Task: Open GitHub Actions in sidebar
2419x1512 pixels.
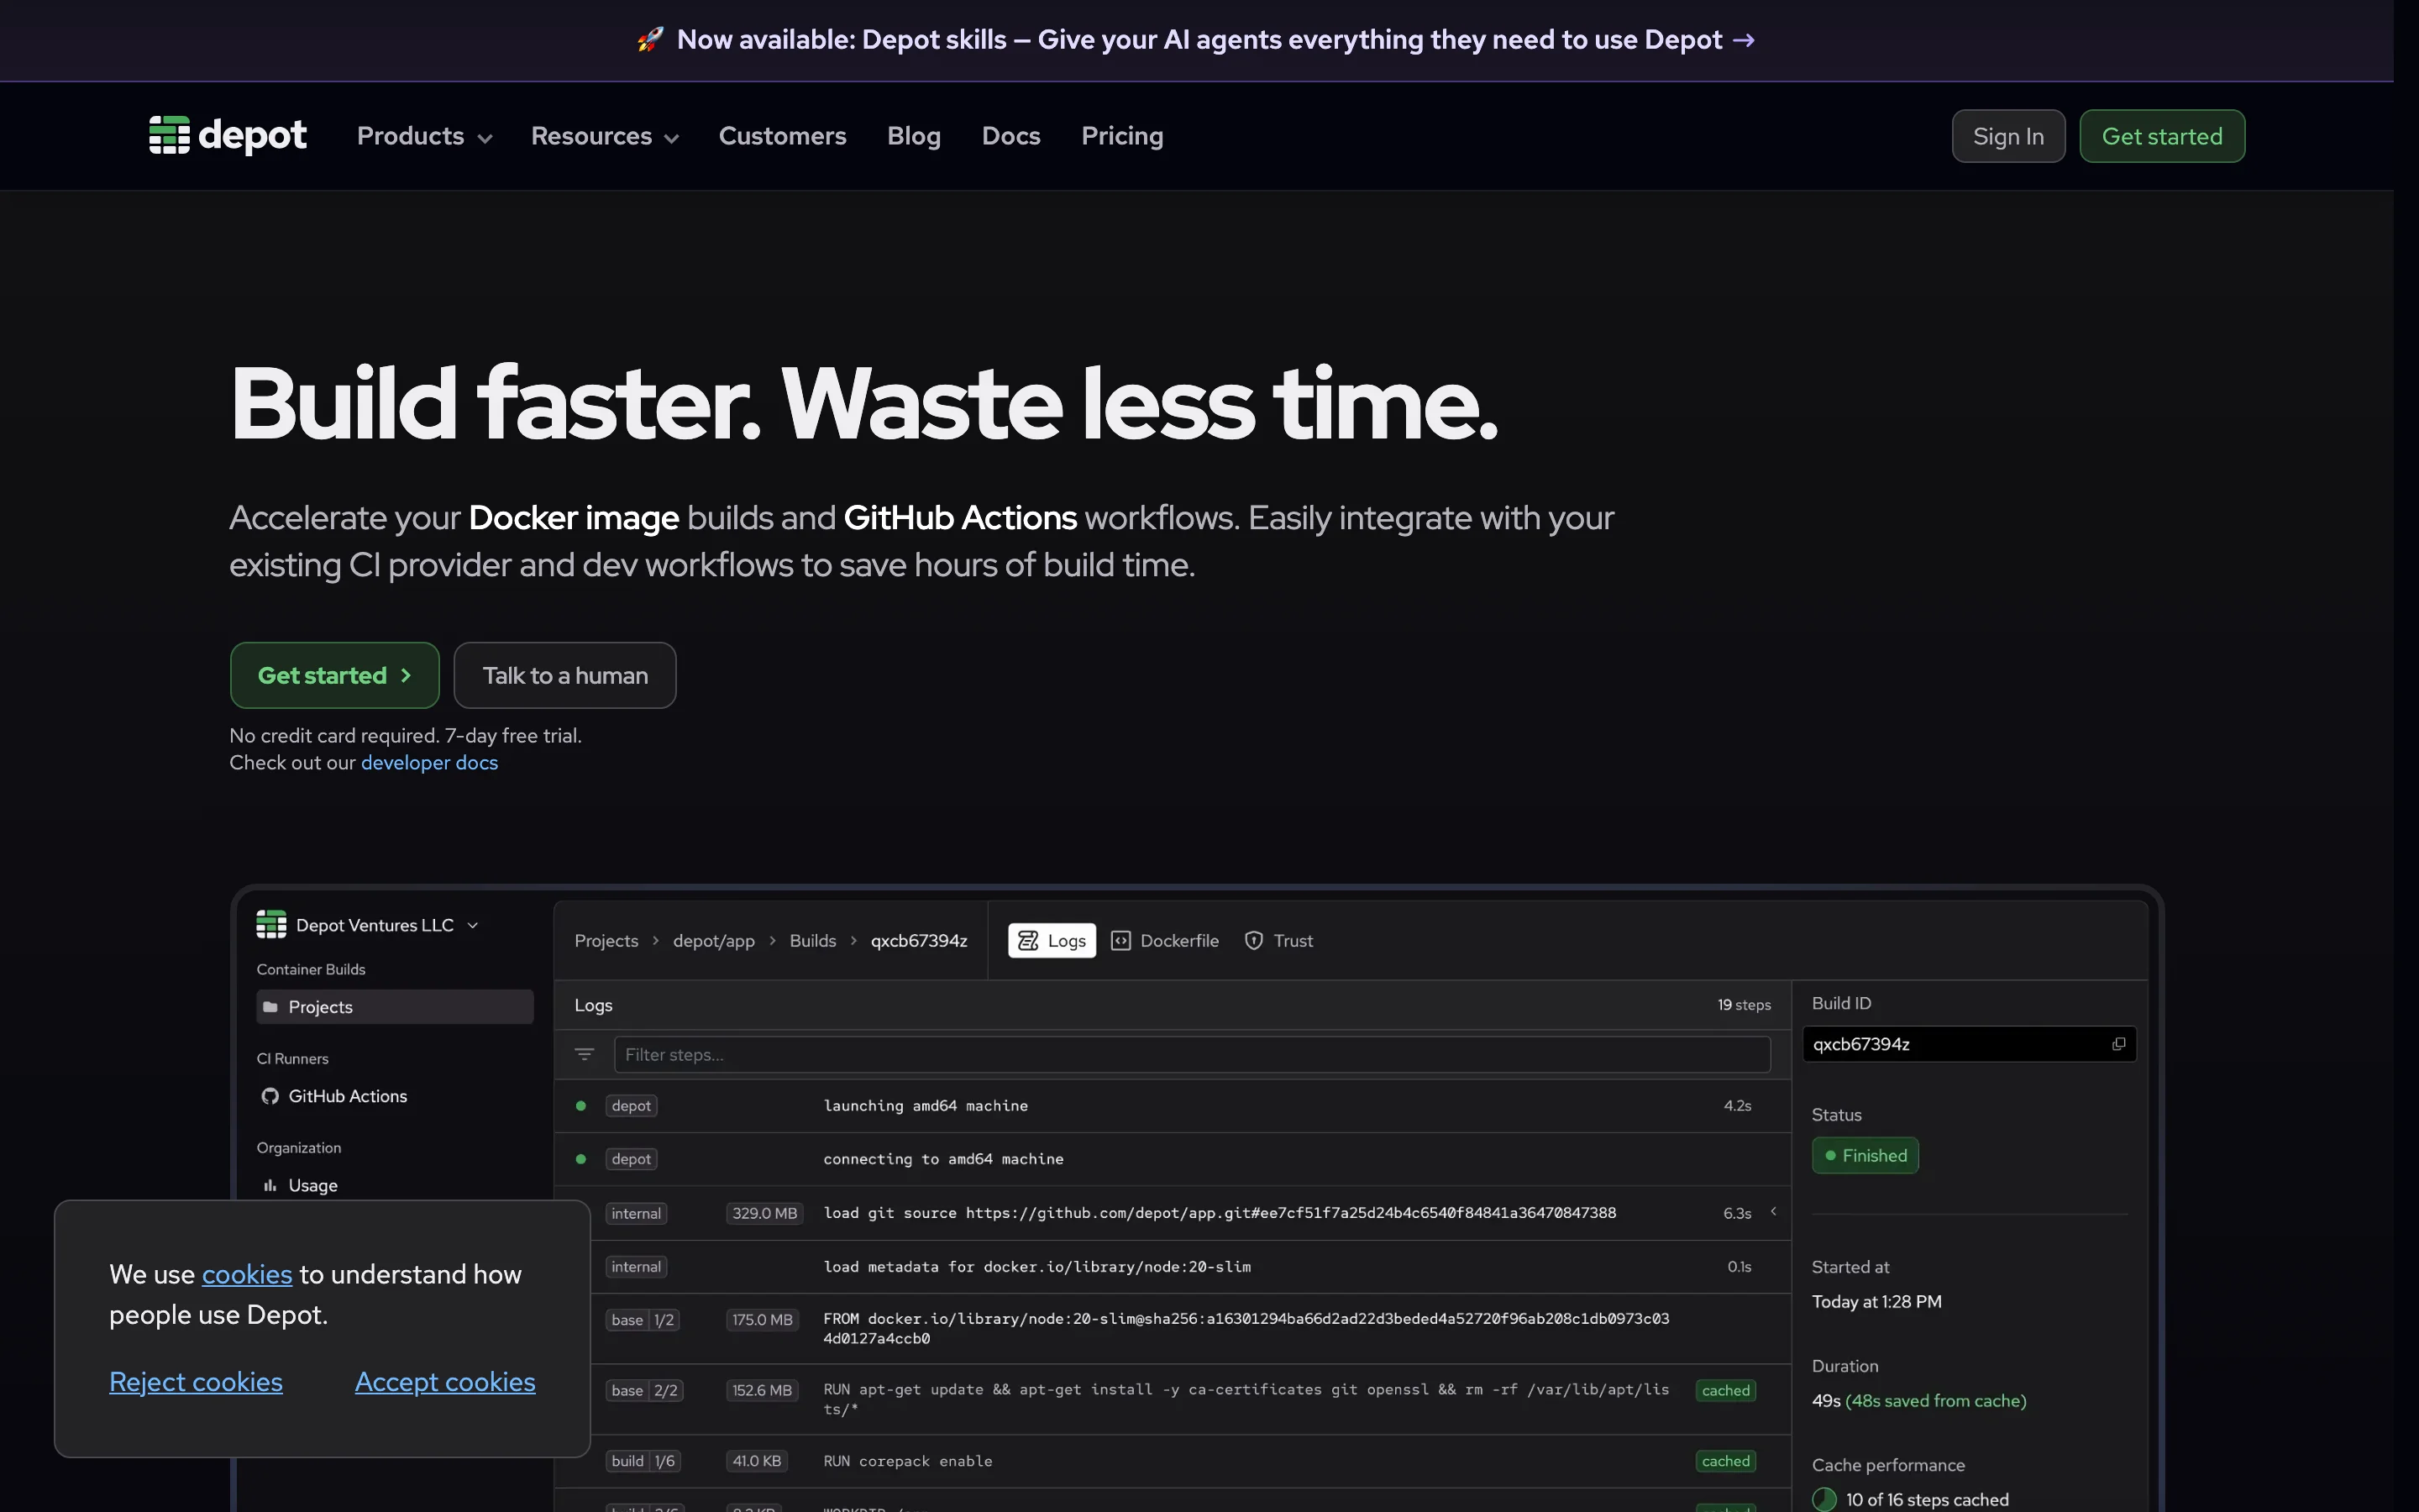Action: pos(347,1096)
